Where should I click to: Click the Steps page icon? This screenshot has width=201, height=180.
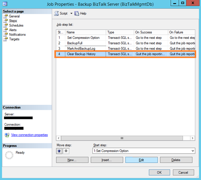[5, 21]
